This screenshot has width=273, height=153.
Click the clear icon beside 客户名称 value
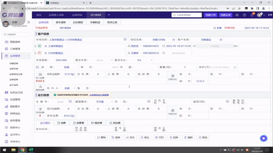pos(221,40)
